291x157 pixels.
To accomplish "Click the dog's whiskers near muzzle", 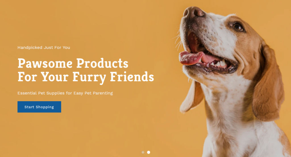I will pos(178,40).
